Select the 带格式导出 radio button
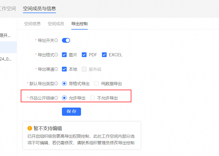219x156 pixels. [64, 84]
